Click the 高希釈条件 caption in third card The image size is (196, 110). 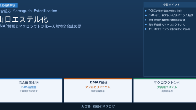click(x=167, y=91)
